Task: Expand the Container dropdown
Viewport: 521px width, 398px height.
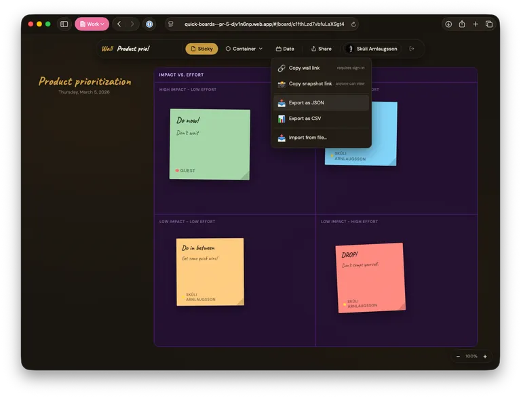Action: tap(244, 49)
